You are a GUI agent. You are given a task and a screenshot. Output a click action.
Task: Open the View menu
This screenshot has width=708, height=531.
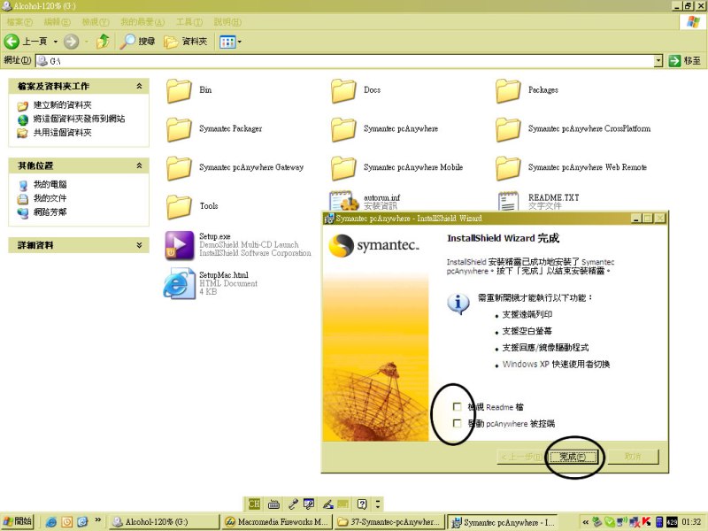(x=96, y=21)
